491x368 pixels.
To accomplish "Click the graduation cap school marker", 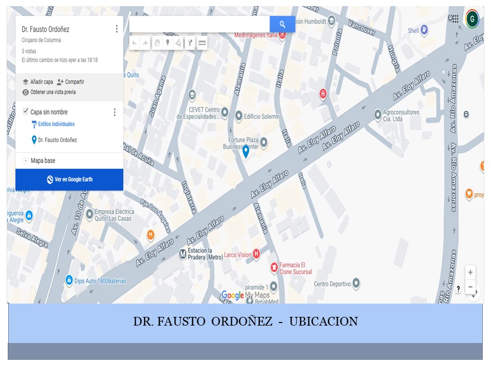I will [x=192, y=95].
